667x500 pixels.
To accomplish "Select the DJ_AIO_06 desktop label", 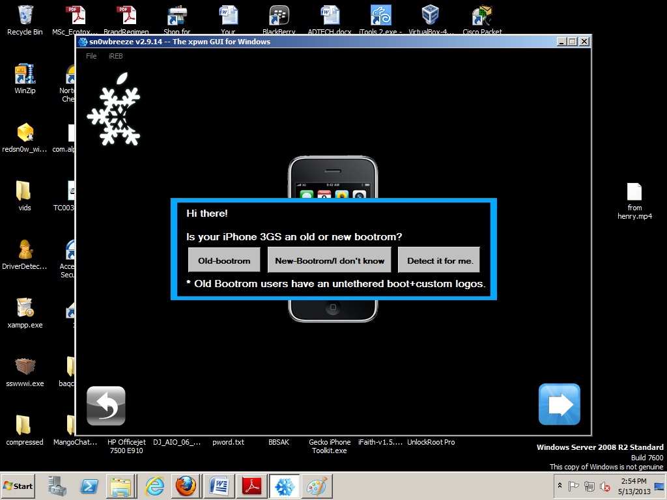I will click(177, 442).
